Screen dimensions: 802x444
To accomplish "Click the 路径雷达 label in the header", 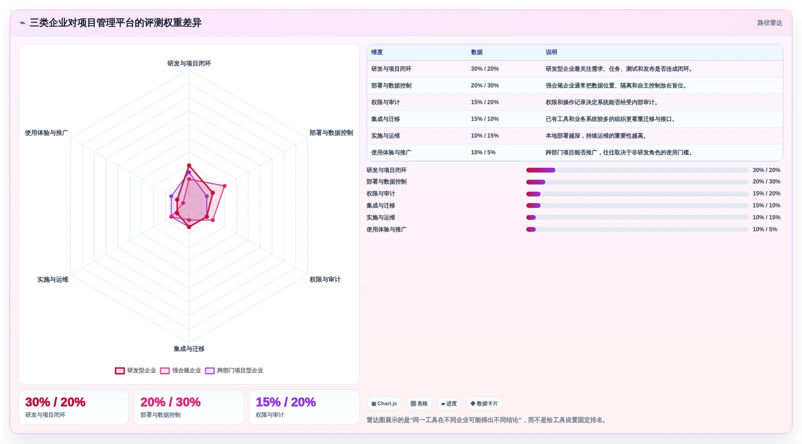I will coord(769,23).
